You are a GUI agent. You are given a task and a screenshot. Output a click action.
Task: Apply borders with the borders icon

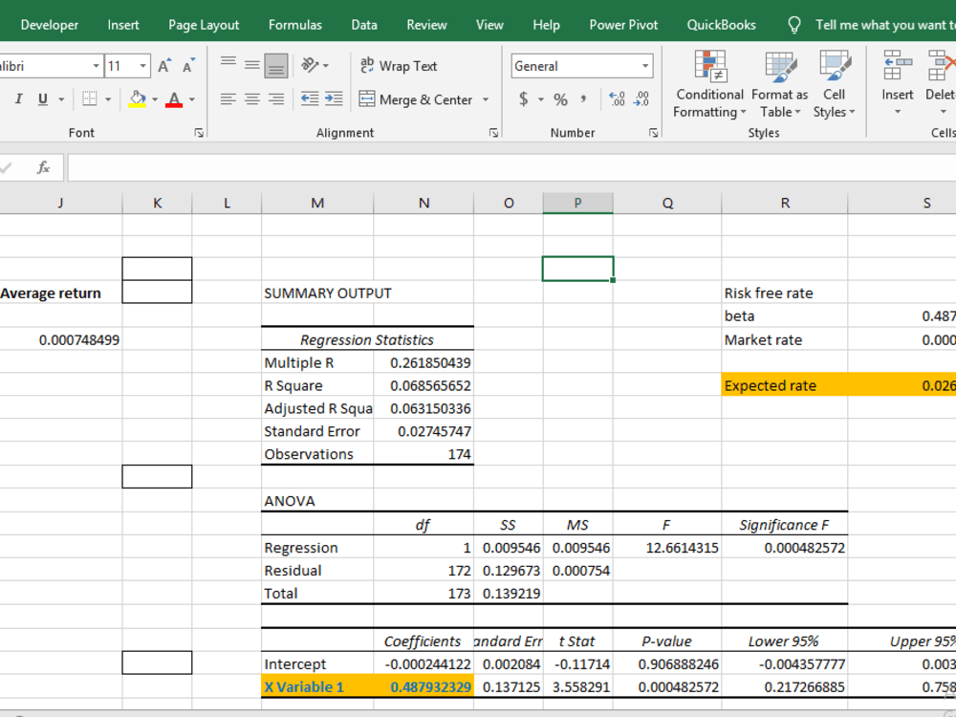[x=90, y=98]
